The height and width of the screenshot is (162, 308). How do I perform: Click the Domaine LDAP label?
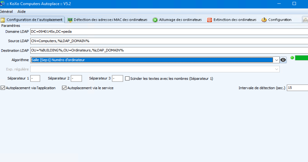[x=17, y=32]
